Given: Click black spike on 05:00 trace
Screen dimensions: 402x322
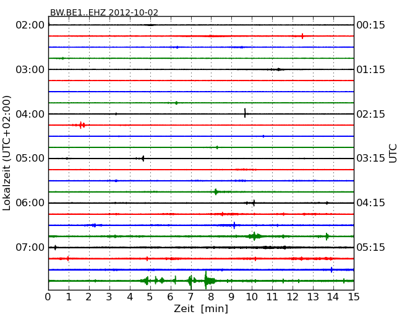Looking at the screenshot, I should [143, 159].
